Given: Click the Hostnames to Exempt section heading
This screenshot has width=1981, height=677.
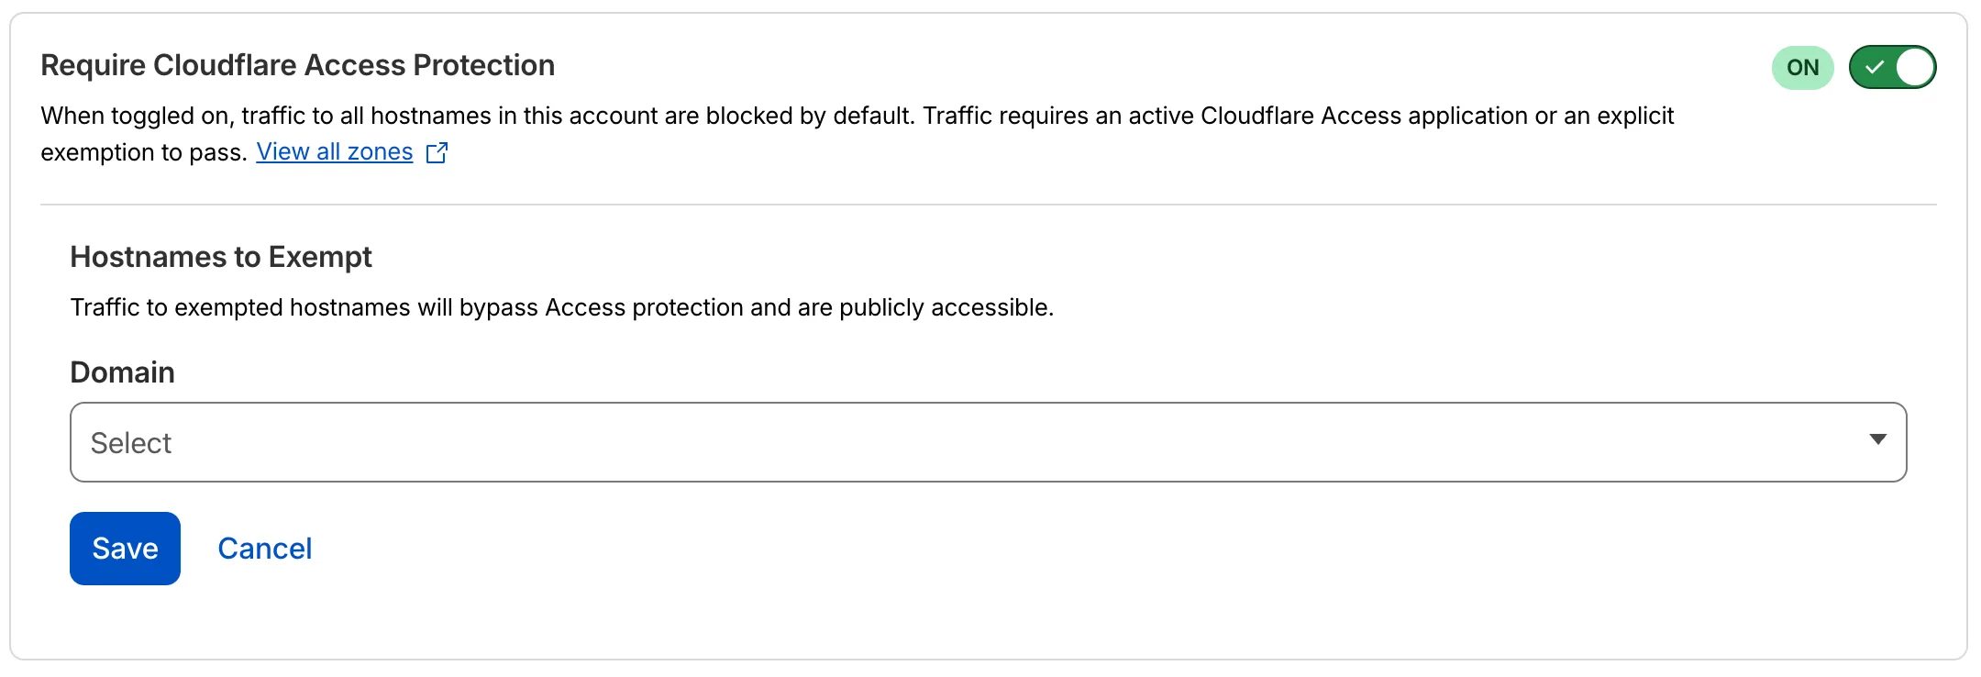Looking at the screenshot, I should [x=220, y=257].
